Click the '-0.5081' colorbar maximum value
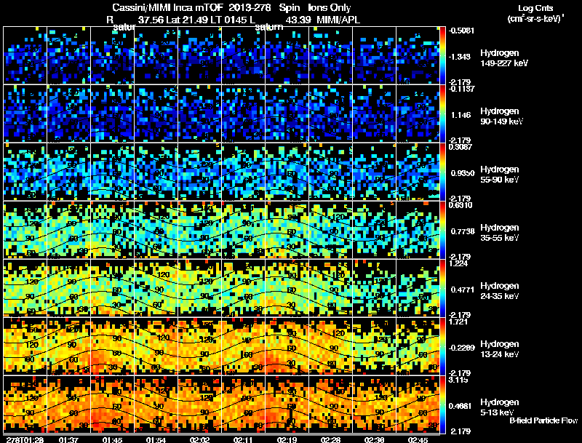The image size is (582, 443). click(x=461, y=31)
